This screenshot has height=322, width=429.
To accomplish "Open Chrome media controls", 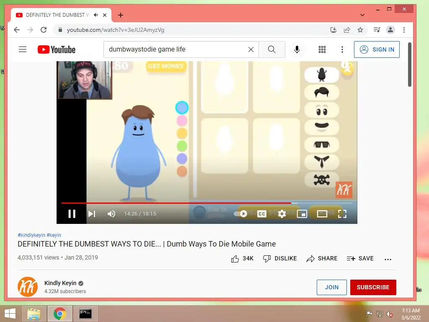I will (x=377, y=30).
